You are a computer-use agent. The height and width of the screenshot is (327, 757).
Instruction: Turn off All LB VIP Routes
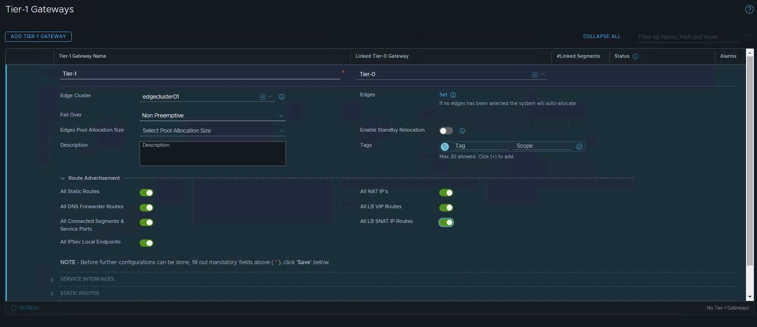(x=446, y=208)
